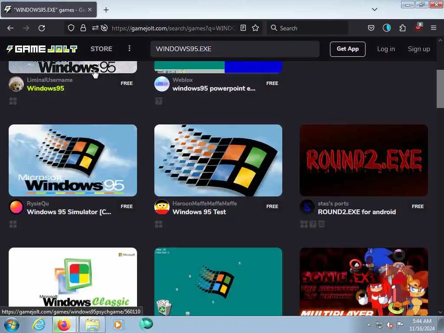Image resolution: width=444 pixels, height=333 pixels.
Task: Open ROUND2.EXE for android title
Action: [x=357, y=212]
